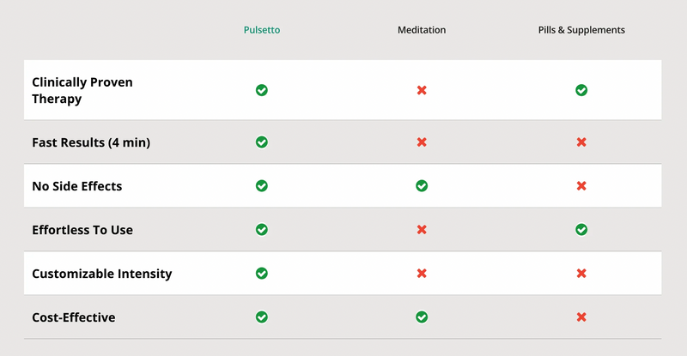Click the Fast Results (4 min) label
Viewport: 687px width, 356px height.
pyautogui.click(x=91, y=142)
